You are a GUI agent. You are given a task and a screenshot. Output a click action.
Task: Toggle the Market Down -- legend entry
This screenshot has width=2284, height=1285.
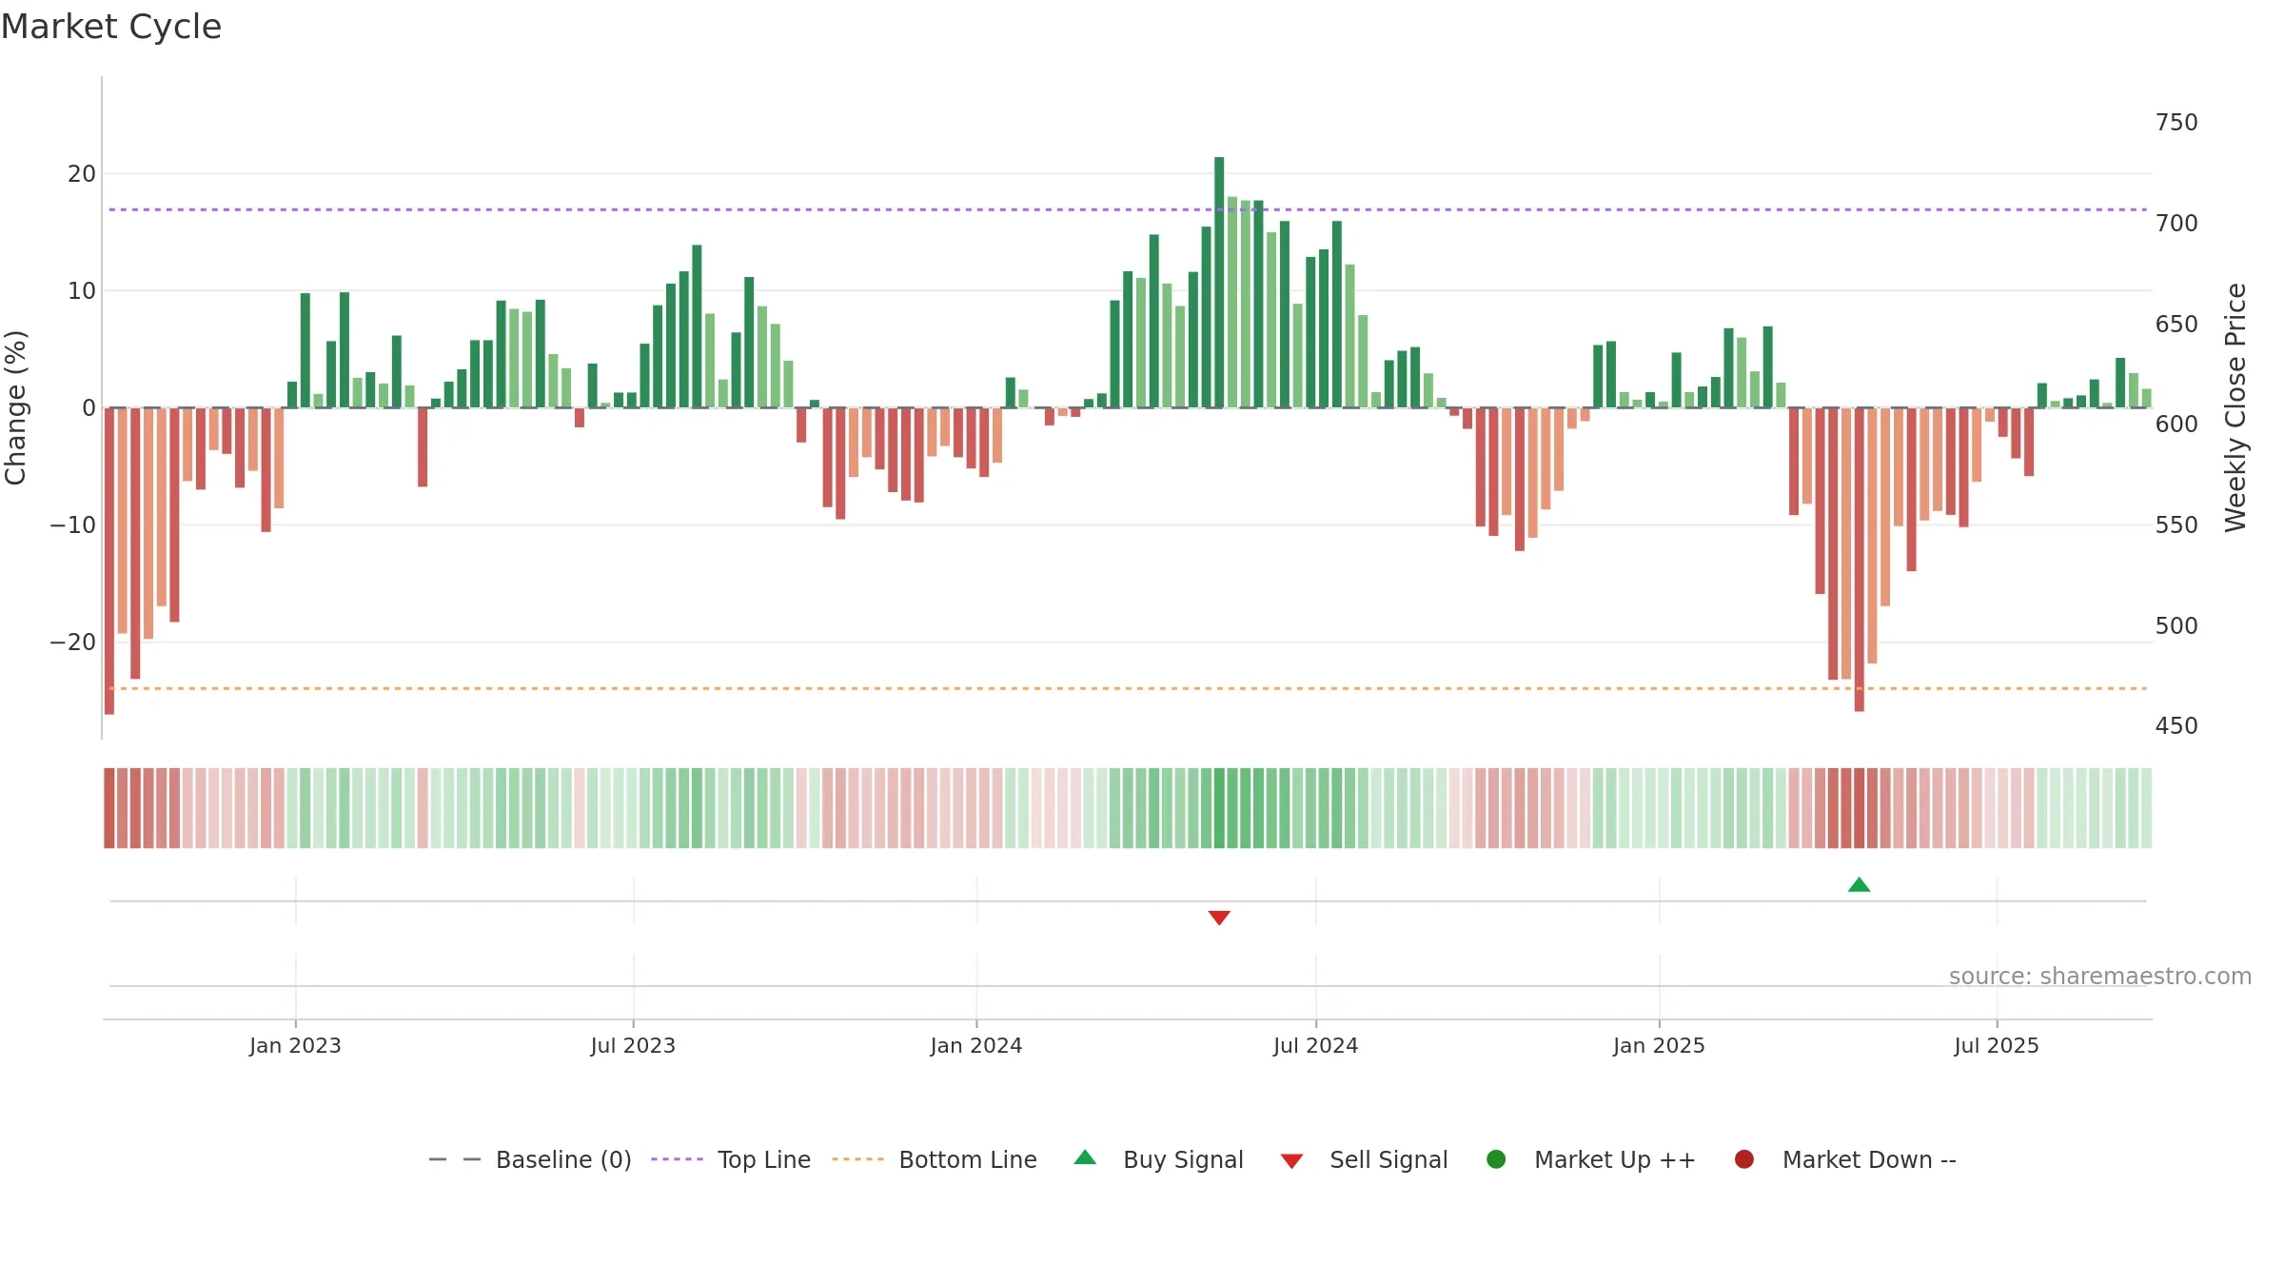1845,1159
